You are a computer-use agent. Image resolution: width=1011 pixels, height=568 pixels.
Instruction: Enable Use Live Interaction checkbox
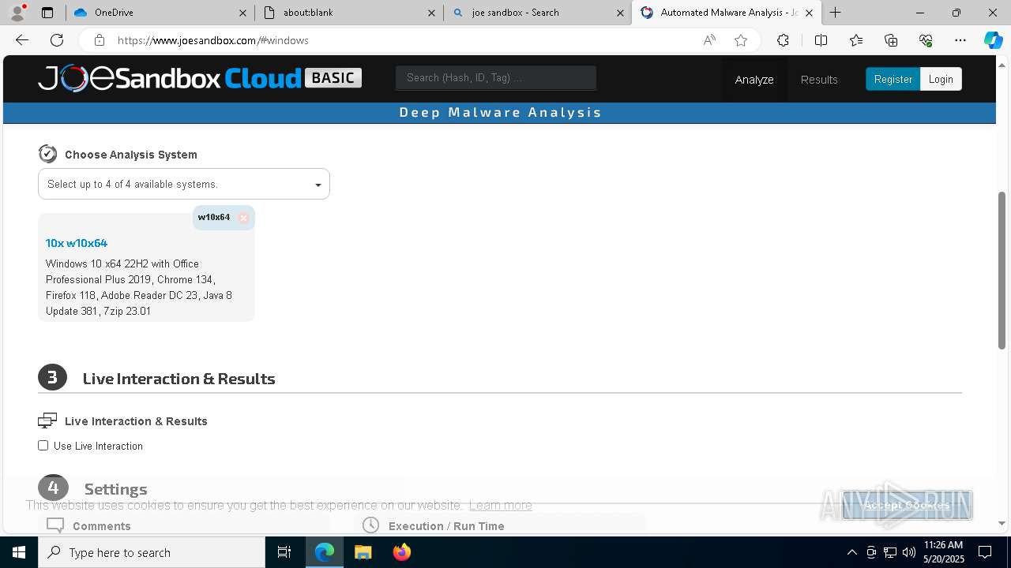pos(43,446)
